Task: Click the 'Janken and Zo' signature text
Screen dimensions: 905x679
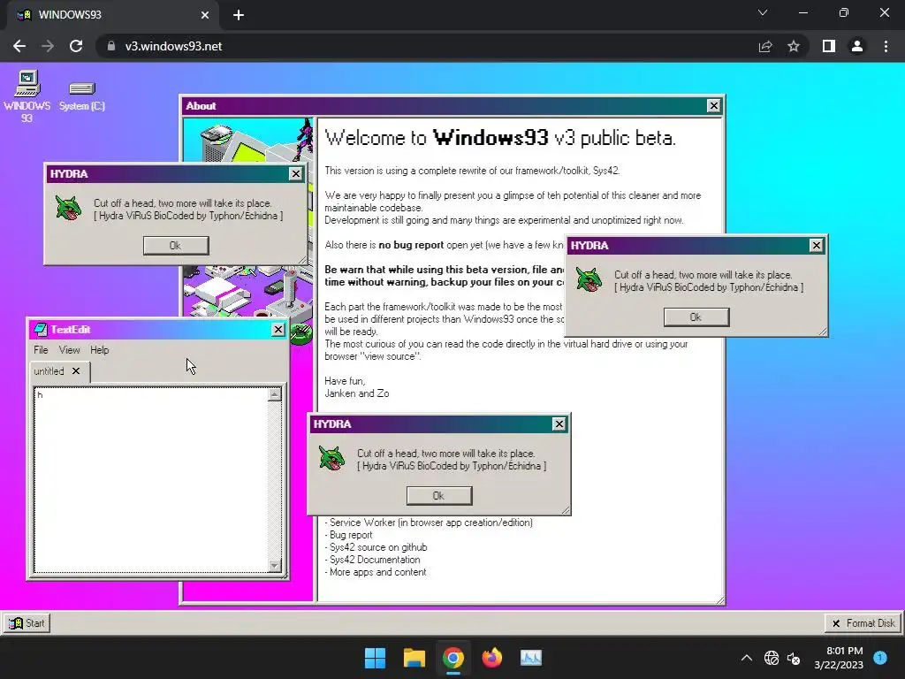Action: click(357, 393)
